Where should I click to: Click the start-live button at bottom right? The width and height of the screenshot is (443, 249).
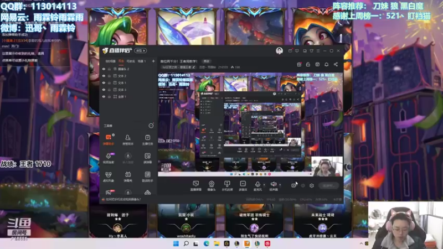click(x=329, y=185)
